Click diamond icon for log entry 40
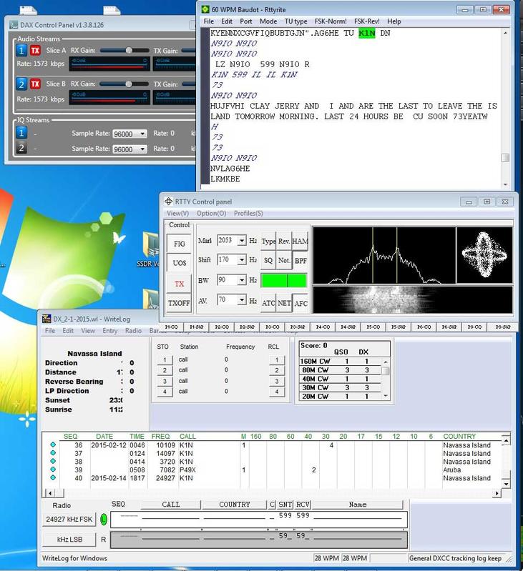This screenshot has height=571, width=523. [53, 477]
